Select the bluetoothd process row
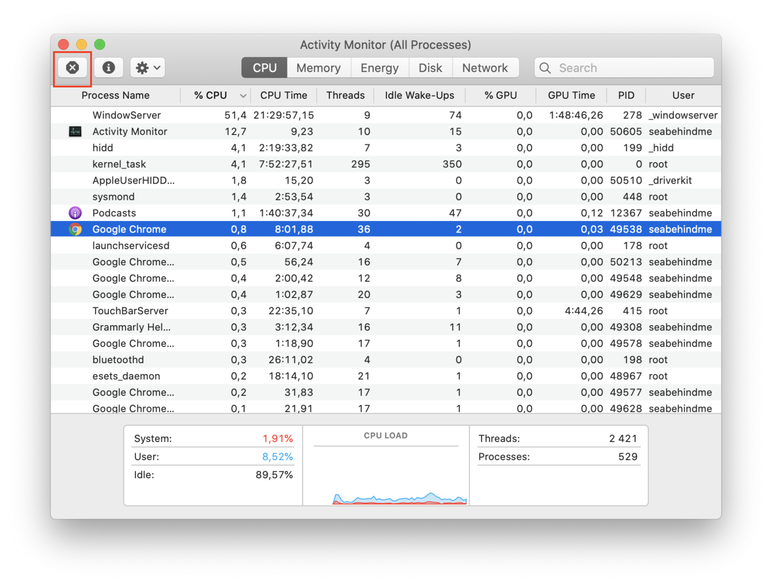 coord(230,359)
